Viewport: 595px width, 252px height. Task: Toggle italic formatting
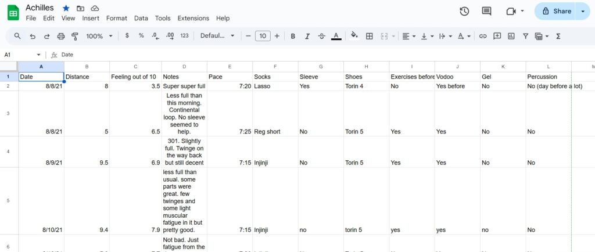(x=307, y=36)
